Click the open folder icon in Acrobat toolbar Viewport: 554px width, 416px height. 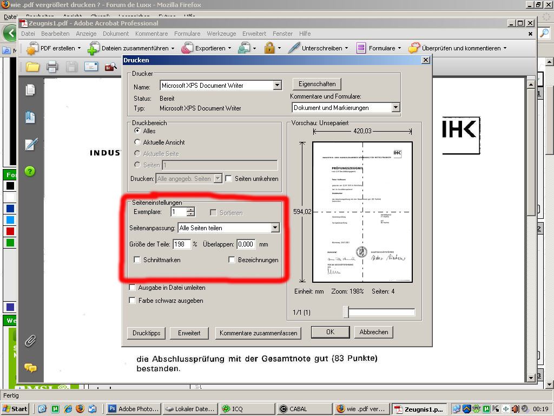[x=32, y=67]
